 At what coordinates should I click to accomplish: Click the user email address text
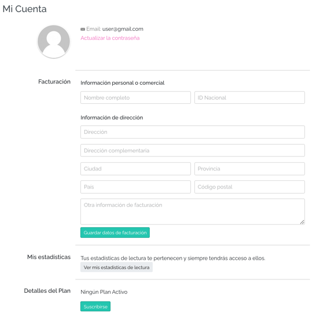coord(123,29)
